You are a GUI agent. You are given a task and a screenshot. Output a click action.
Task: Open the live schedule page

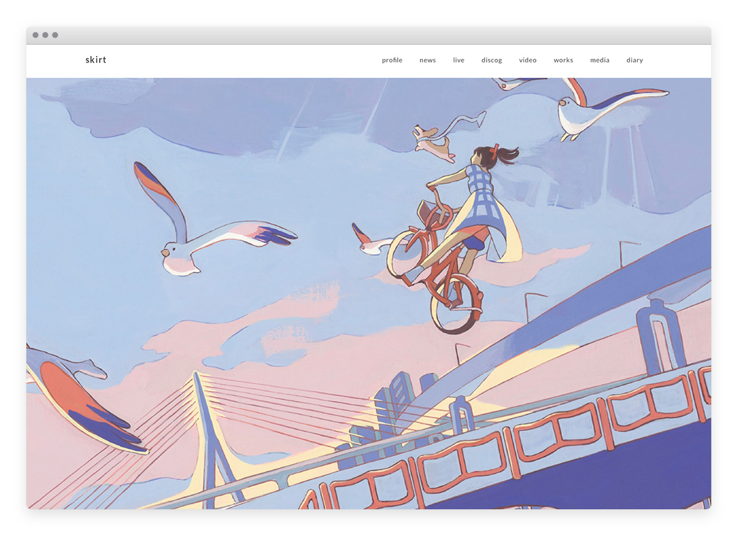[458, 60]
